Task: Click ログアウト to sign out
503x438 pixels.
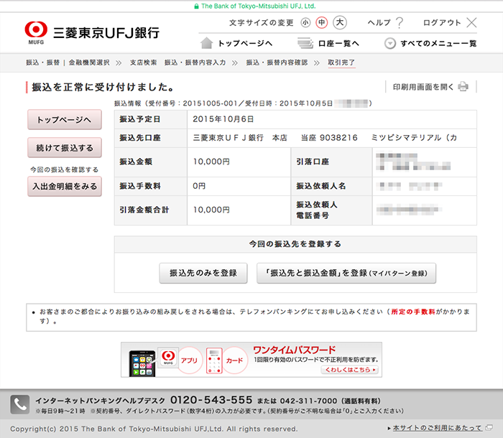Action: 442,22
